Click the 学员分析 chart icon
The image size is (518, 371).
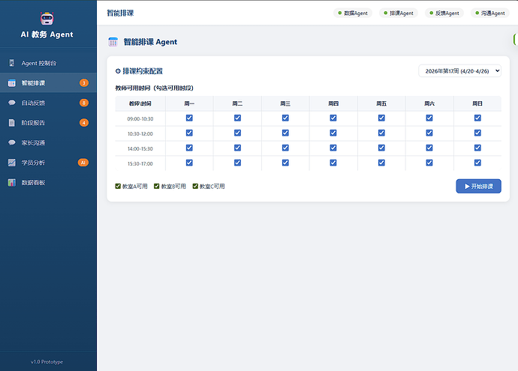click(11, 163)
